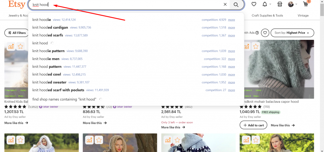The image size is (324, 152).
Task: Open the Craft Supplies & Tools category
Action: point(267,15)
